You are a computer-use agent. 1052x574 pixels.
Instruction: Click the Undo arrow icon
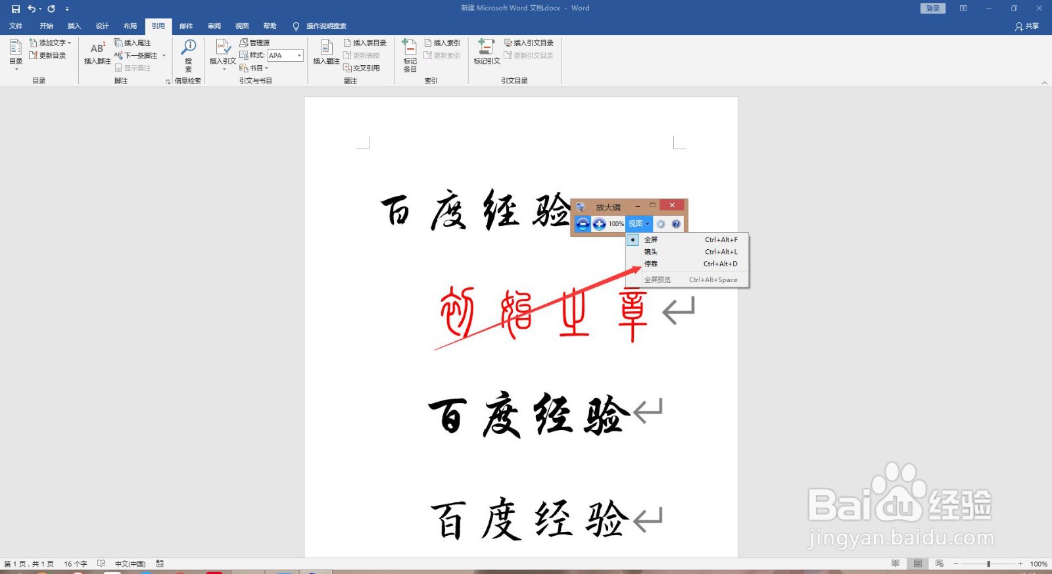tap(32, 9)
